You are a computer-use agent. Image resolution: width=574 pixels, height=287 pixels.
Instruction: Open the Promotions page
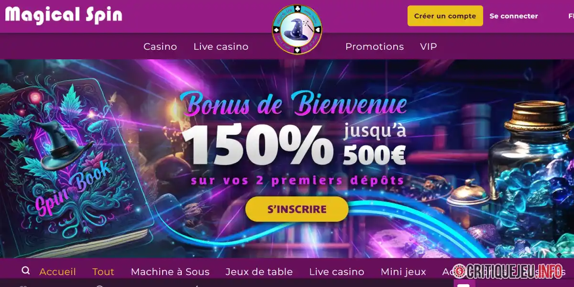(x=375, y=46)
